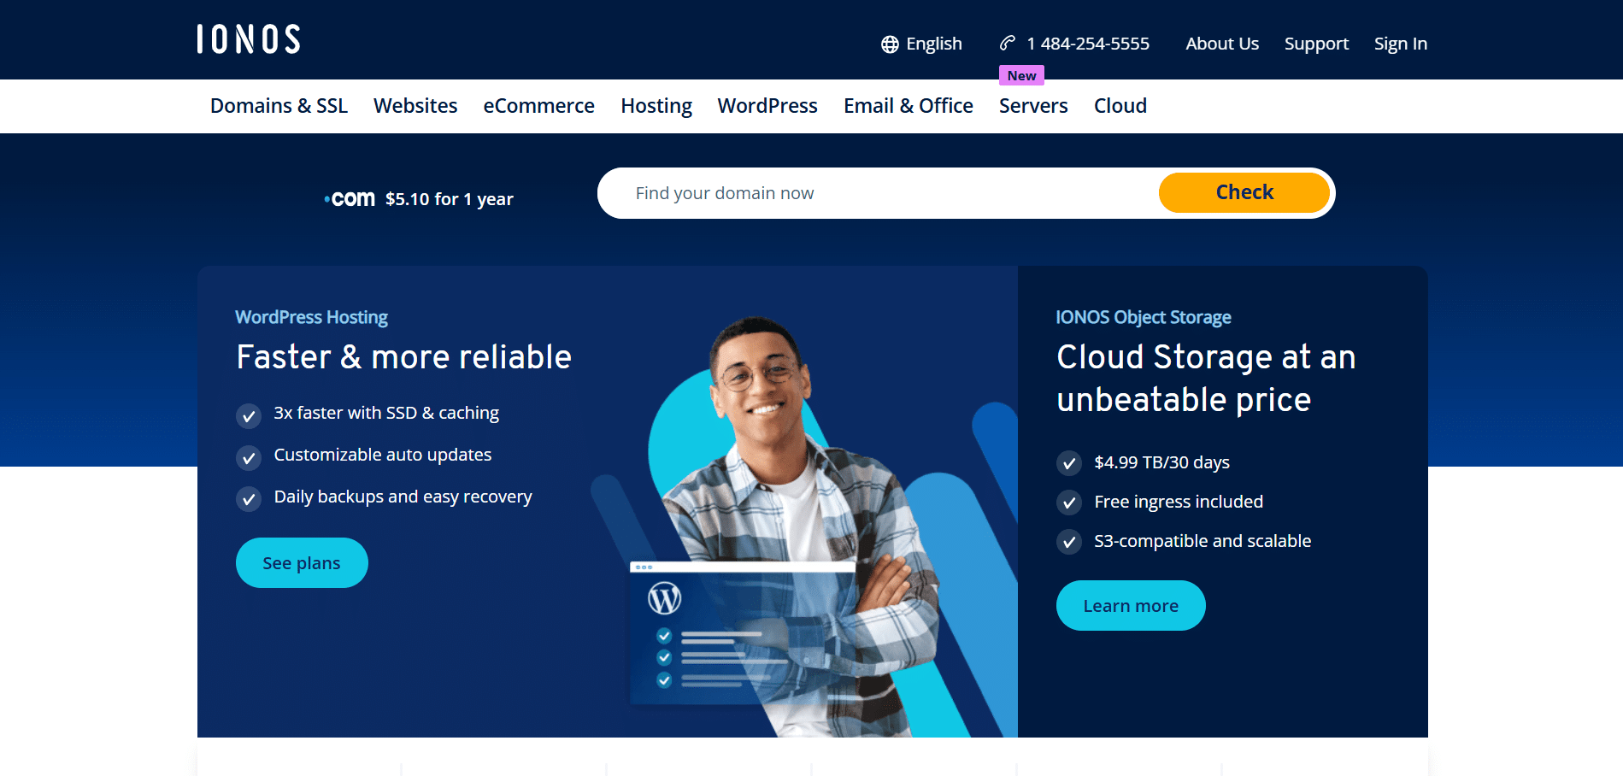Expand the Email & Office menu
This screenshot has height=776, width=1623.
(x=908, y=106)
